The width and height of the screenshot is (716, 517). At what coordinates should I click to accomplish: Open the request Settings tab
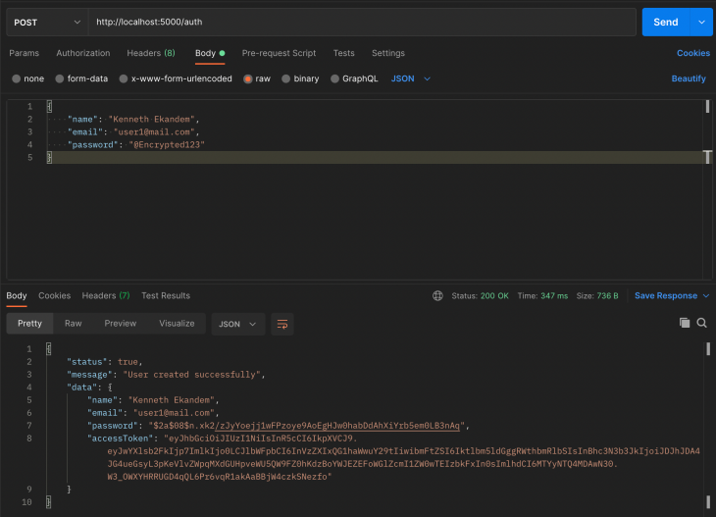pyautogui.click(x=388, y=53)
